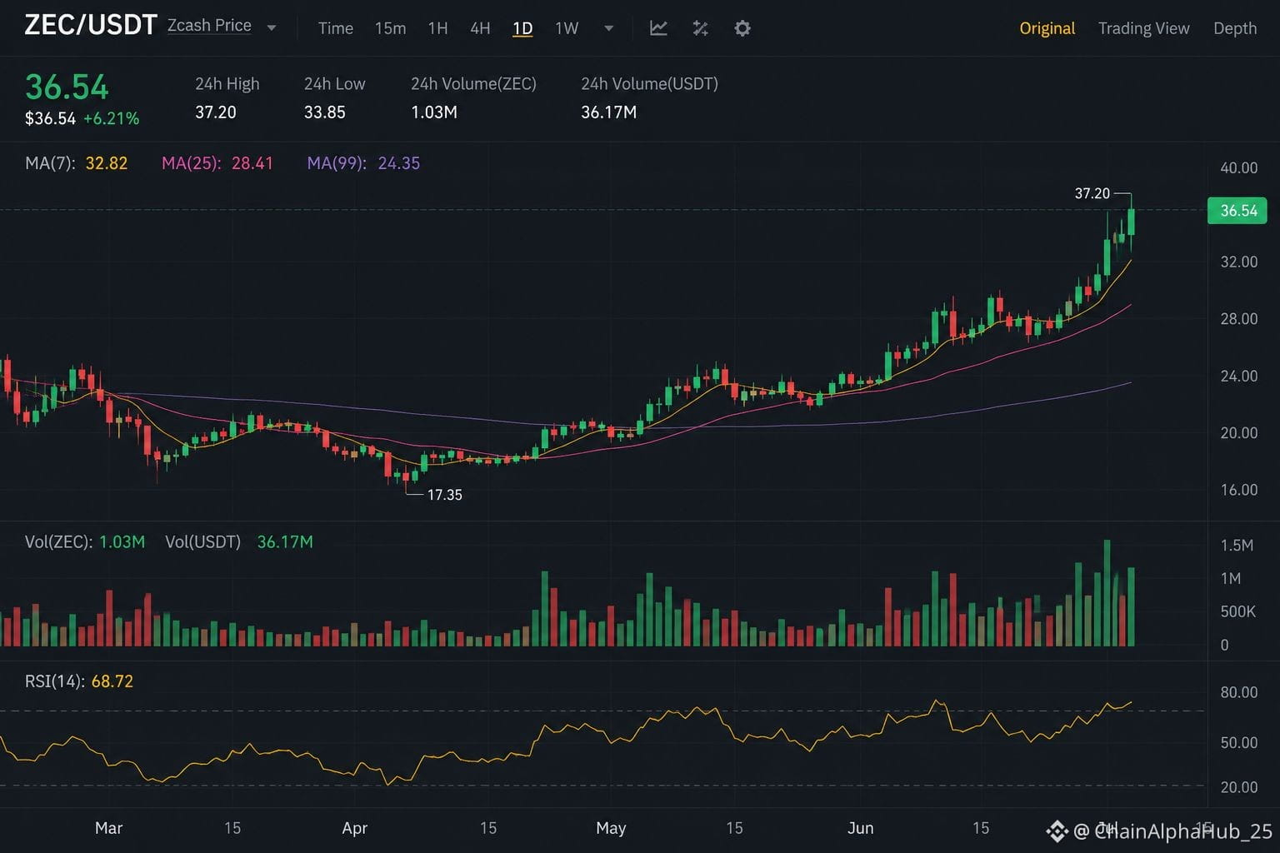Switch to the 1H interval
Viewport: 1280px width, 853px height.
pos(437,28)
